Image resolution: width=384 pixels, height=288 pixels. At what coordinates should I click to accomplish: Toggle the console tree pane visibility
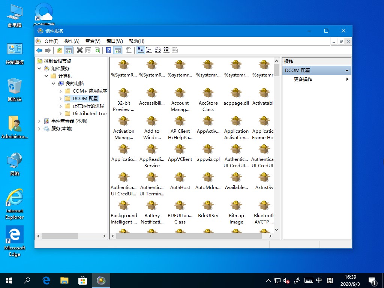(68, 50)
